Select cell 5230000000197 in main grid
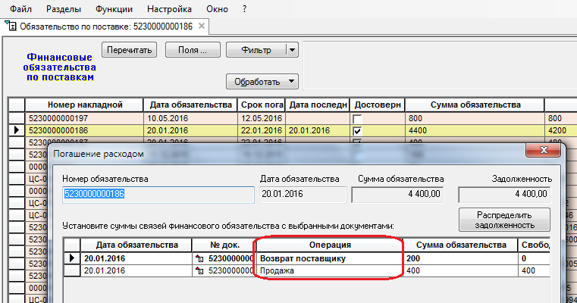The height and width of the screenshot is (303, 577). pos(84,118)
